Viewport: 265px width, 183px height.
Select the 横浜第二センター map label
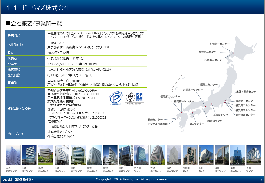[245, 106]
